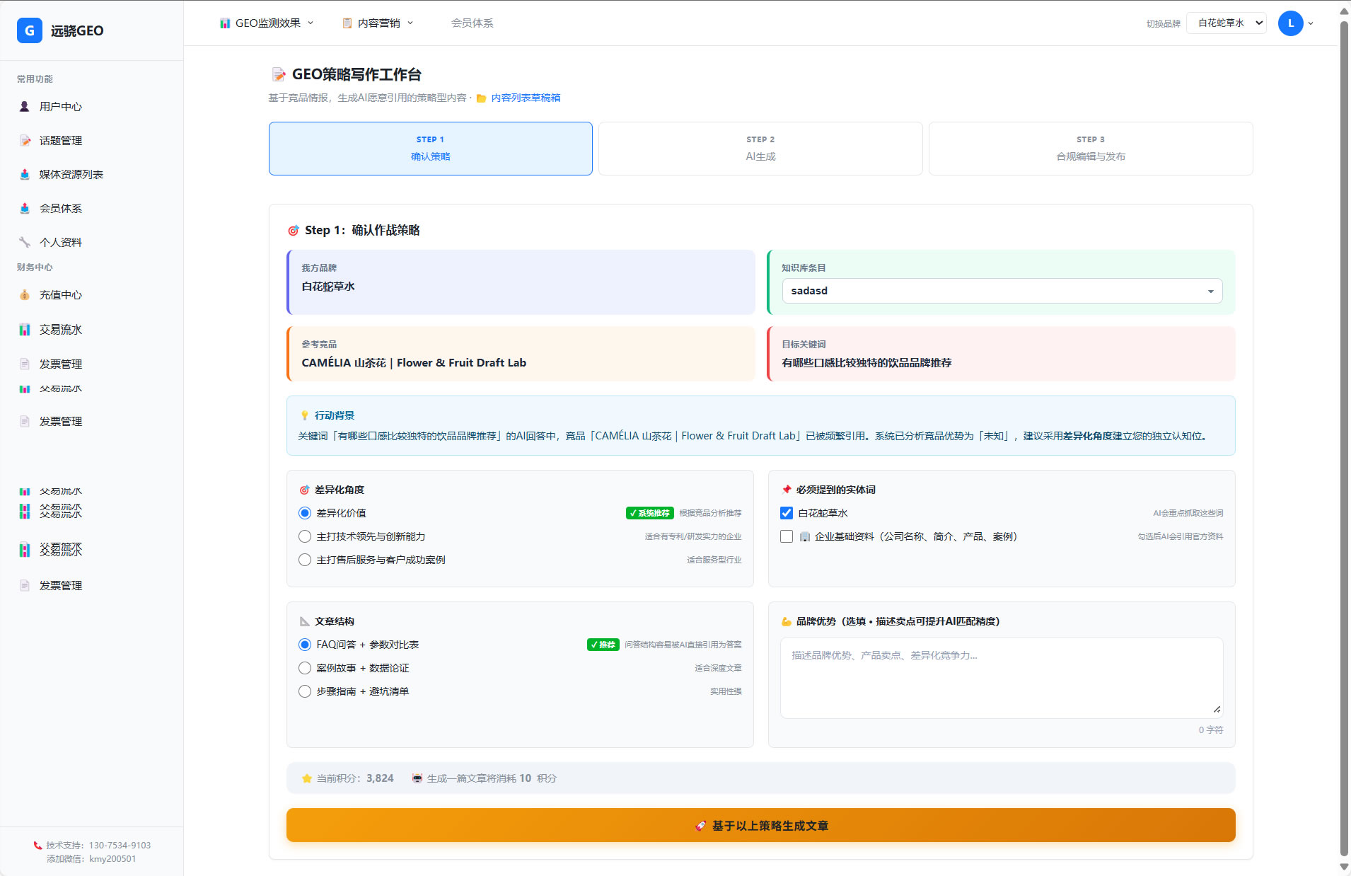
Task: Click 基于以上策略生成文章 button
Action: click(760, 825)
